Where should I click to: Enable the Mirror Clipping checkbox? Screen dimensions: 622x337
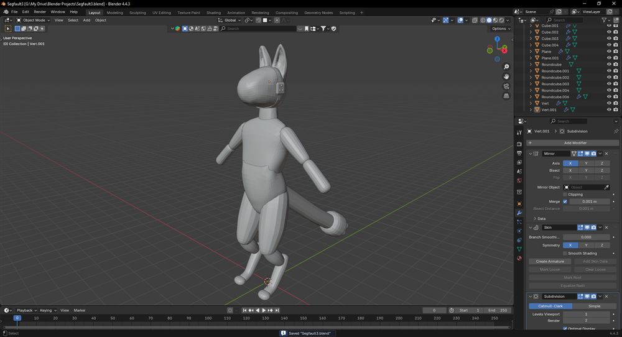coord(565,195)
